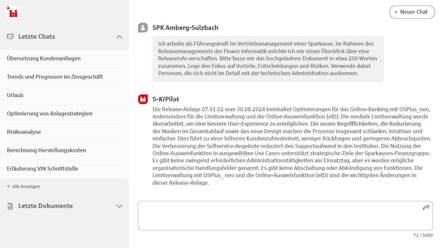Collapse the Letzte Chats section
Screen dimensions: 442x248
(x=119, y=37)
